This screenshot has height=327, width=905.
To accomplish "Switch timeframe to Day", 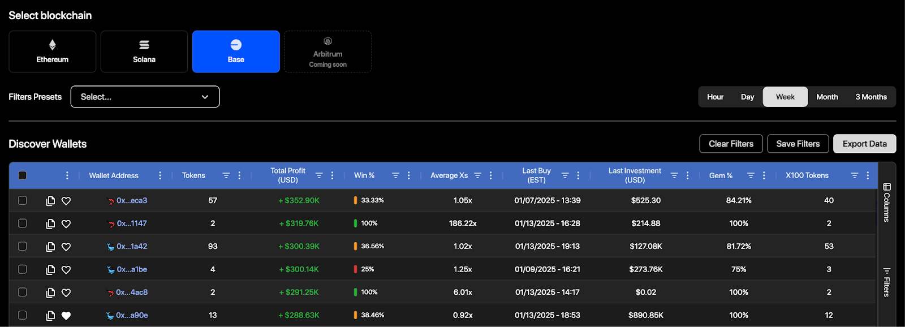I will pos(748,97).
